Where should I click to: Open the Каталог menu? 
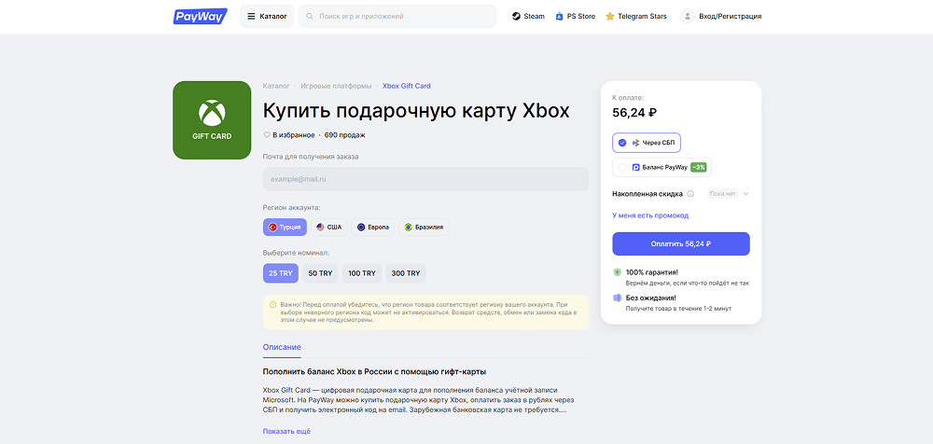267,16
